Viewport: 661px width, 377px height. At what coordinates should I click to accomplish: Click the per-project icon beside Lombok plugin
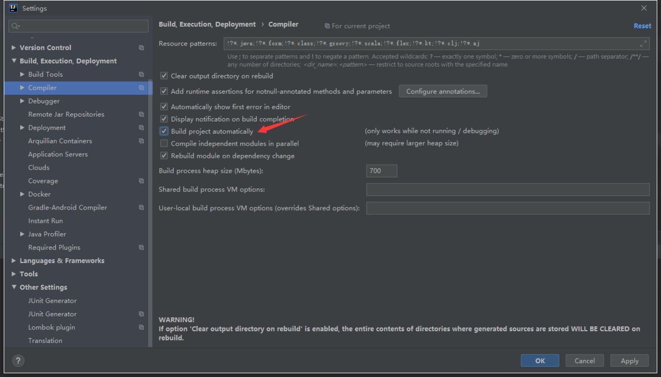coord(141,328)
